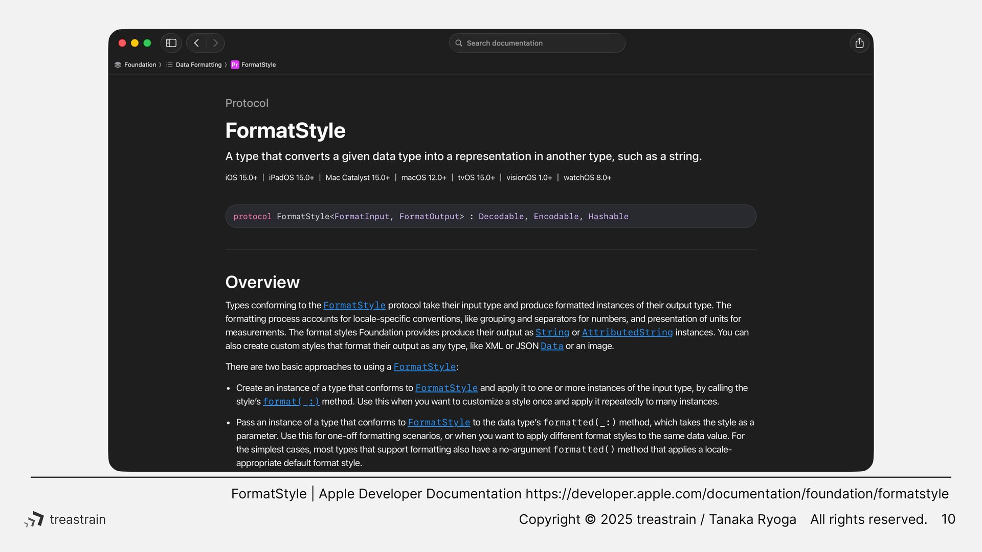
Task: Click the 'tvOS 15.0+' availability text
Action: click(476, 178)
